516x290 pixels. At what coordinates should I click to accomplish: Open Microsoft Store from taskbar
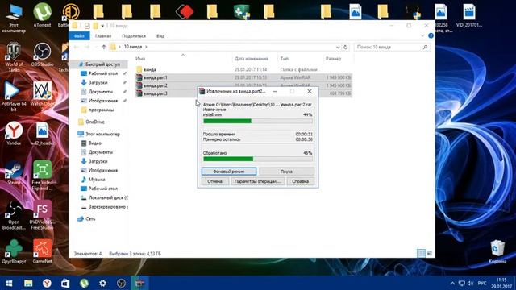pos(65,283)
